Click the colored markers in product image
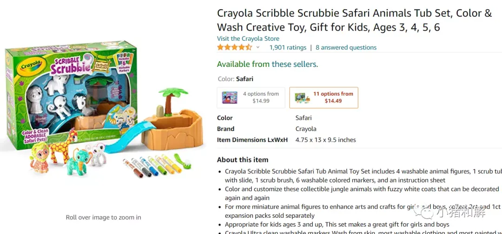The image size is (502, 234). 152,166
